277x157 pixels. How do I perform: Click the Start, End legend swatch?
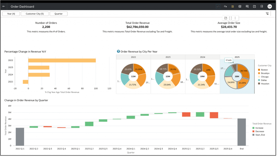tap(253, 135)
